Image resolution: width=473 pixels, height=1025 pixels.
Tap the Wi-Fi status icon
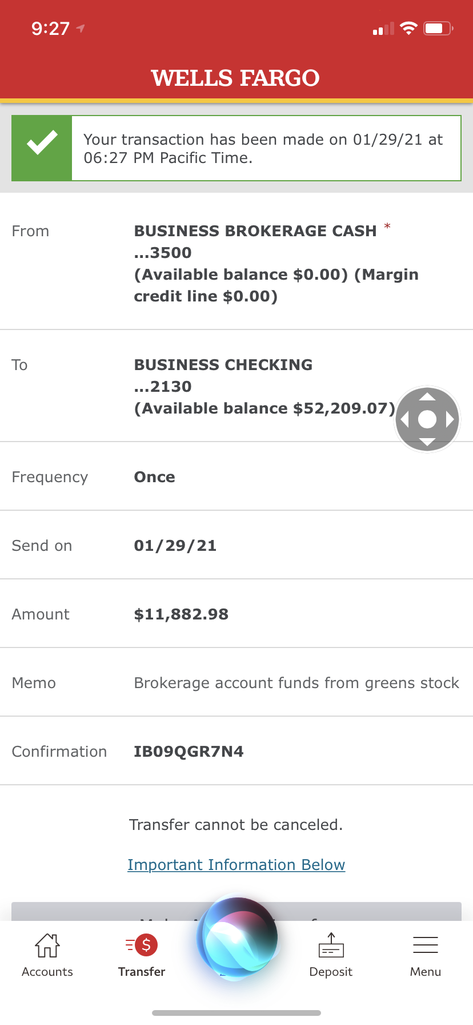pyautogui.click(x=408, y=28)
